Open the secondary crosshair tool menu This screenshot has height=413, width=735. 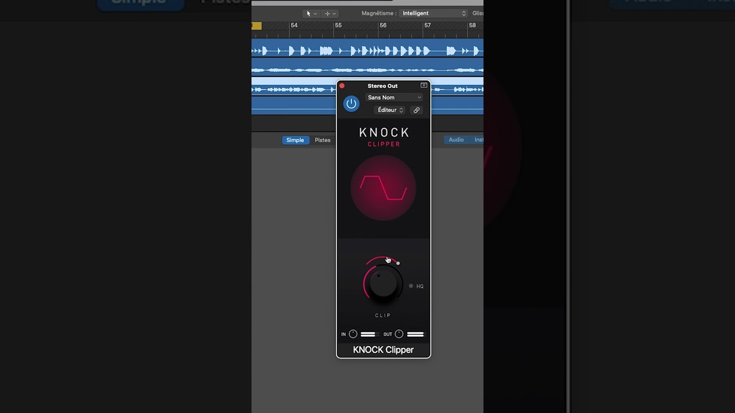[330, 13]
